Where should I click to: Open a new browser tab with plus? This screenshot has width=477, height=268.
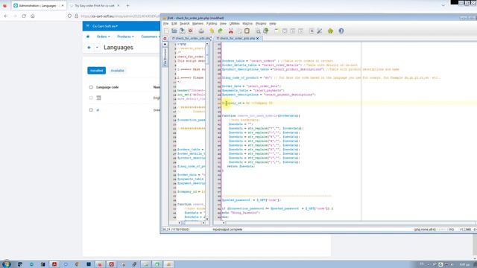(x=127, y=5)
